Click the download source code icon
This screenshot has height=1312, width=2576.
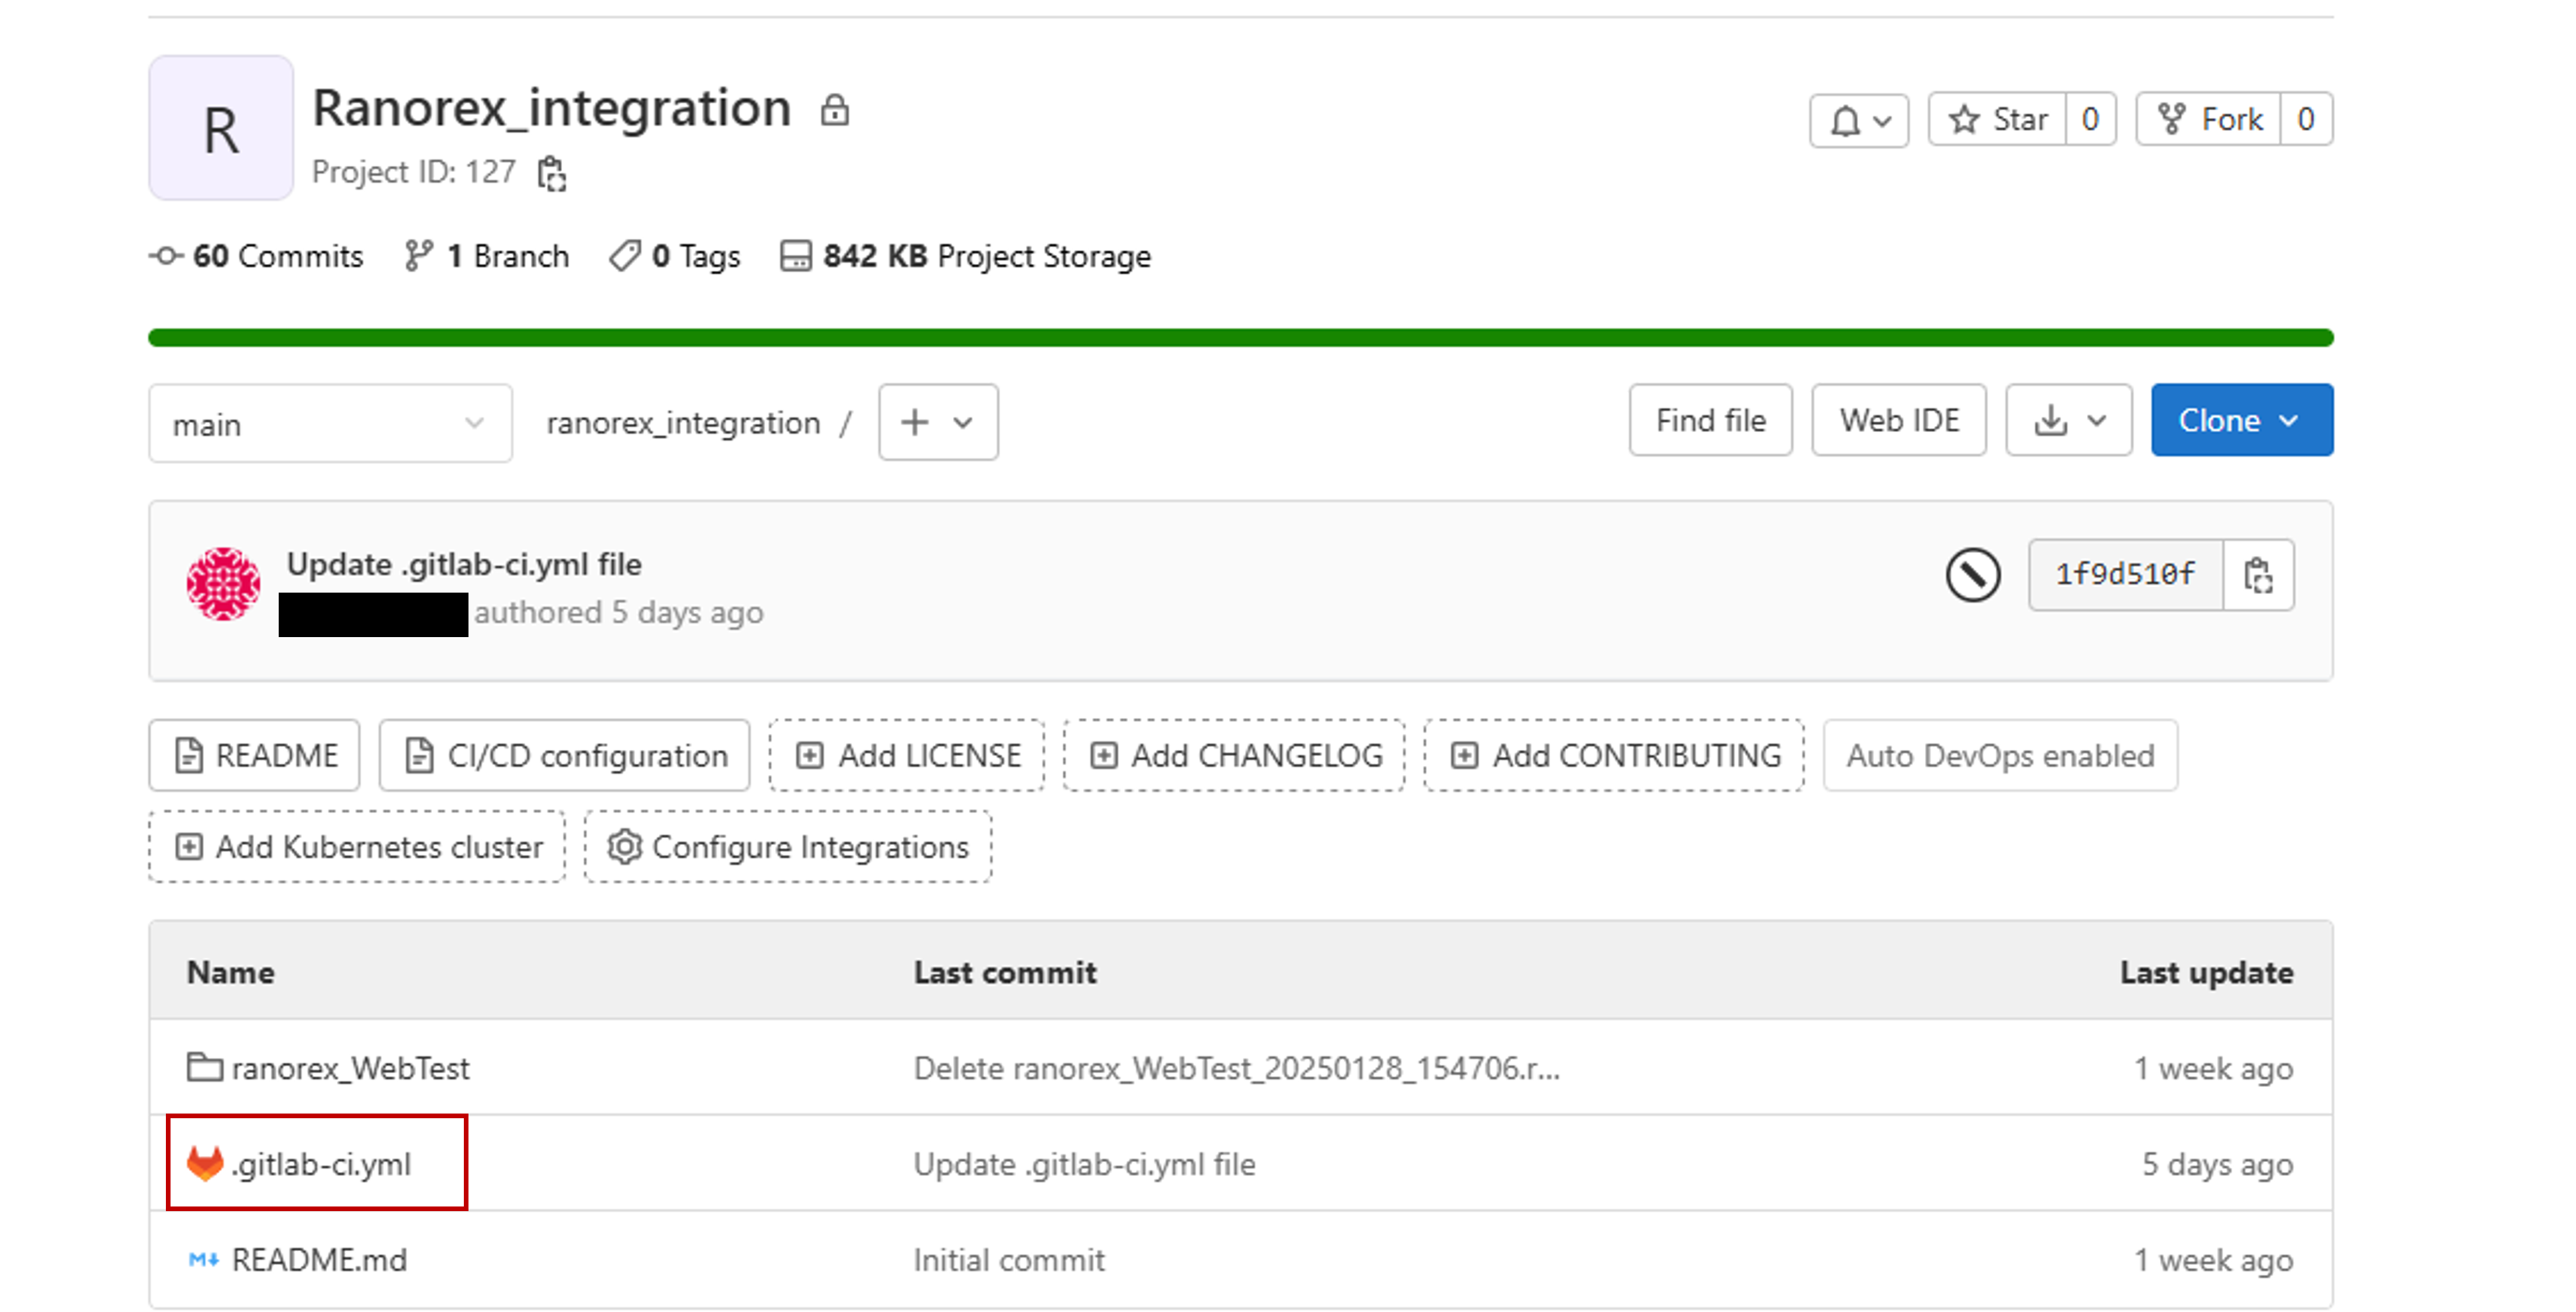click(2051, 420)
